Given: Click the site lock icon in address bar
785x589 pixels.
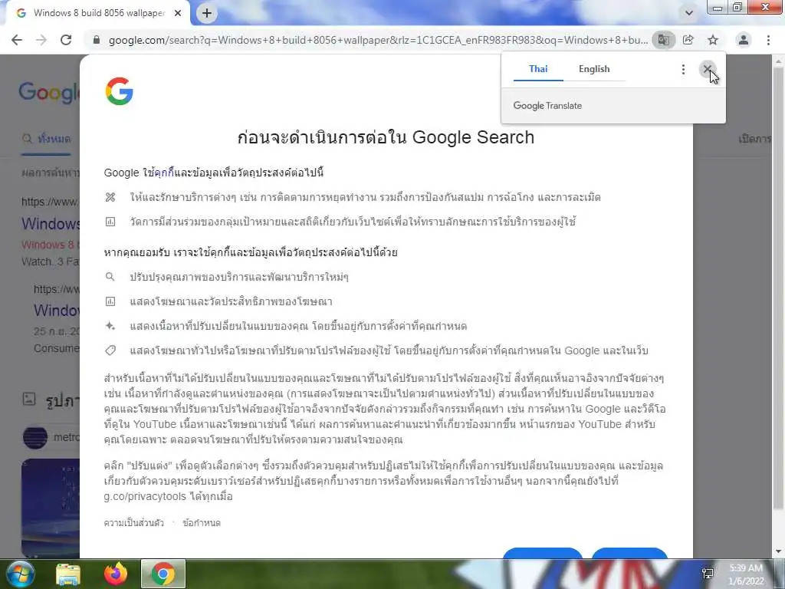Looking at the screenshot, I should (x=97, y=40).
